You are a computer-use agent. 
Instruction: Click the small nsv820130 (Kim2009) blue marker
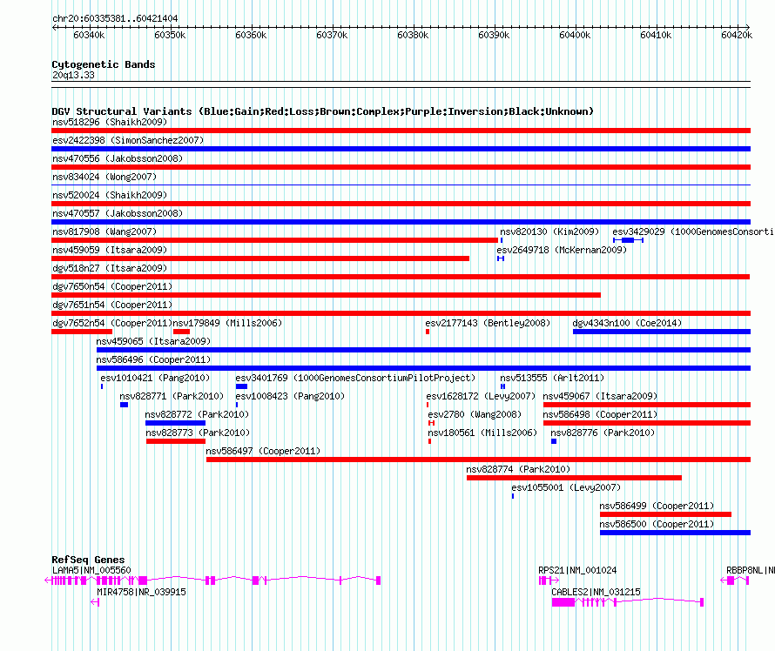click(502, 240)
